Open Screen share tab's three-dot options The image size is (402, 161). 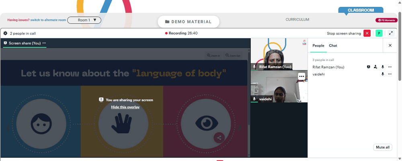44,43
